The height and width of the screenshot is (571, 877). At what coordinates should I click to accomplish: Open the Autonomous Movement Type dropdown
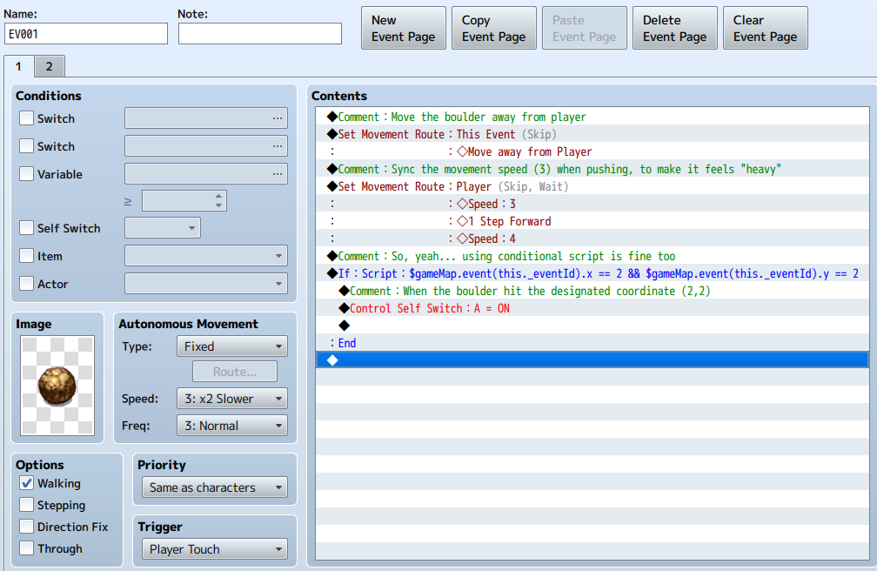coord(232,346)
